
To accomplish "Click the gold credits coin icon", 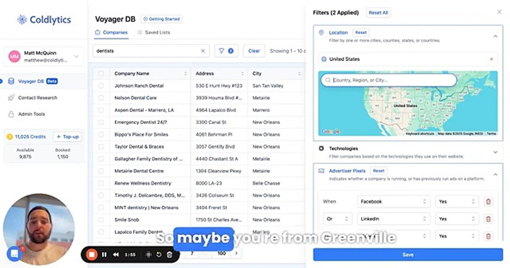I will click(x=10, y=137).
